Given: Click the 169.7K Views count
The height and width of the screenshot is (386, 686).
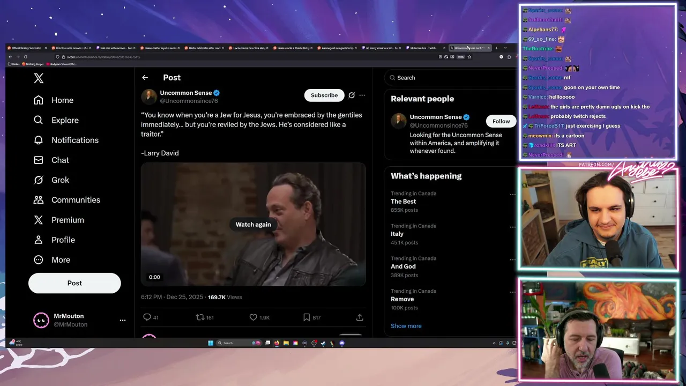Looking at the screenshot, I should pyautogui.click(x=225, y=297).
